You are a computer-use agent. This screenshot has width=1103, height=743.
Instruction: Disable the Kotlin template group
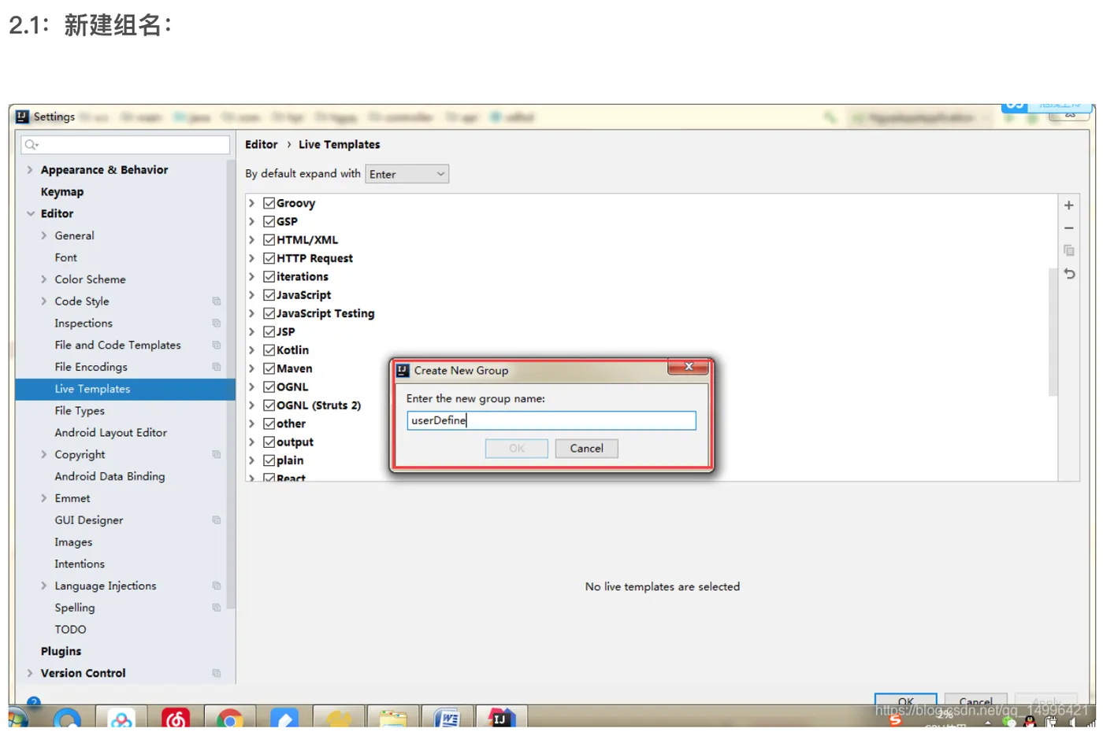[269, 350]
